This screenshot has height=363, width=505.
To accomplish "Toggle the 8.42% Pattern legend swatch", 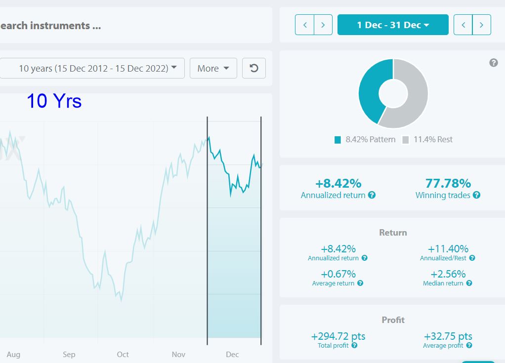I will [337, 140].
